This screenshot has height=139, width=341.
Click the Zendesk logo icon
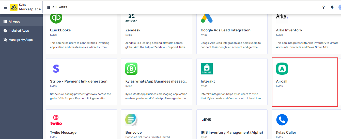[131, 18]
